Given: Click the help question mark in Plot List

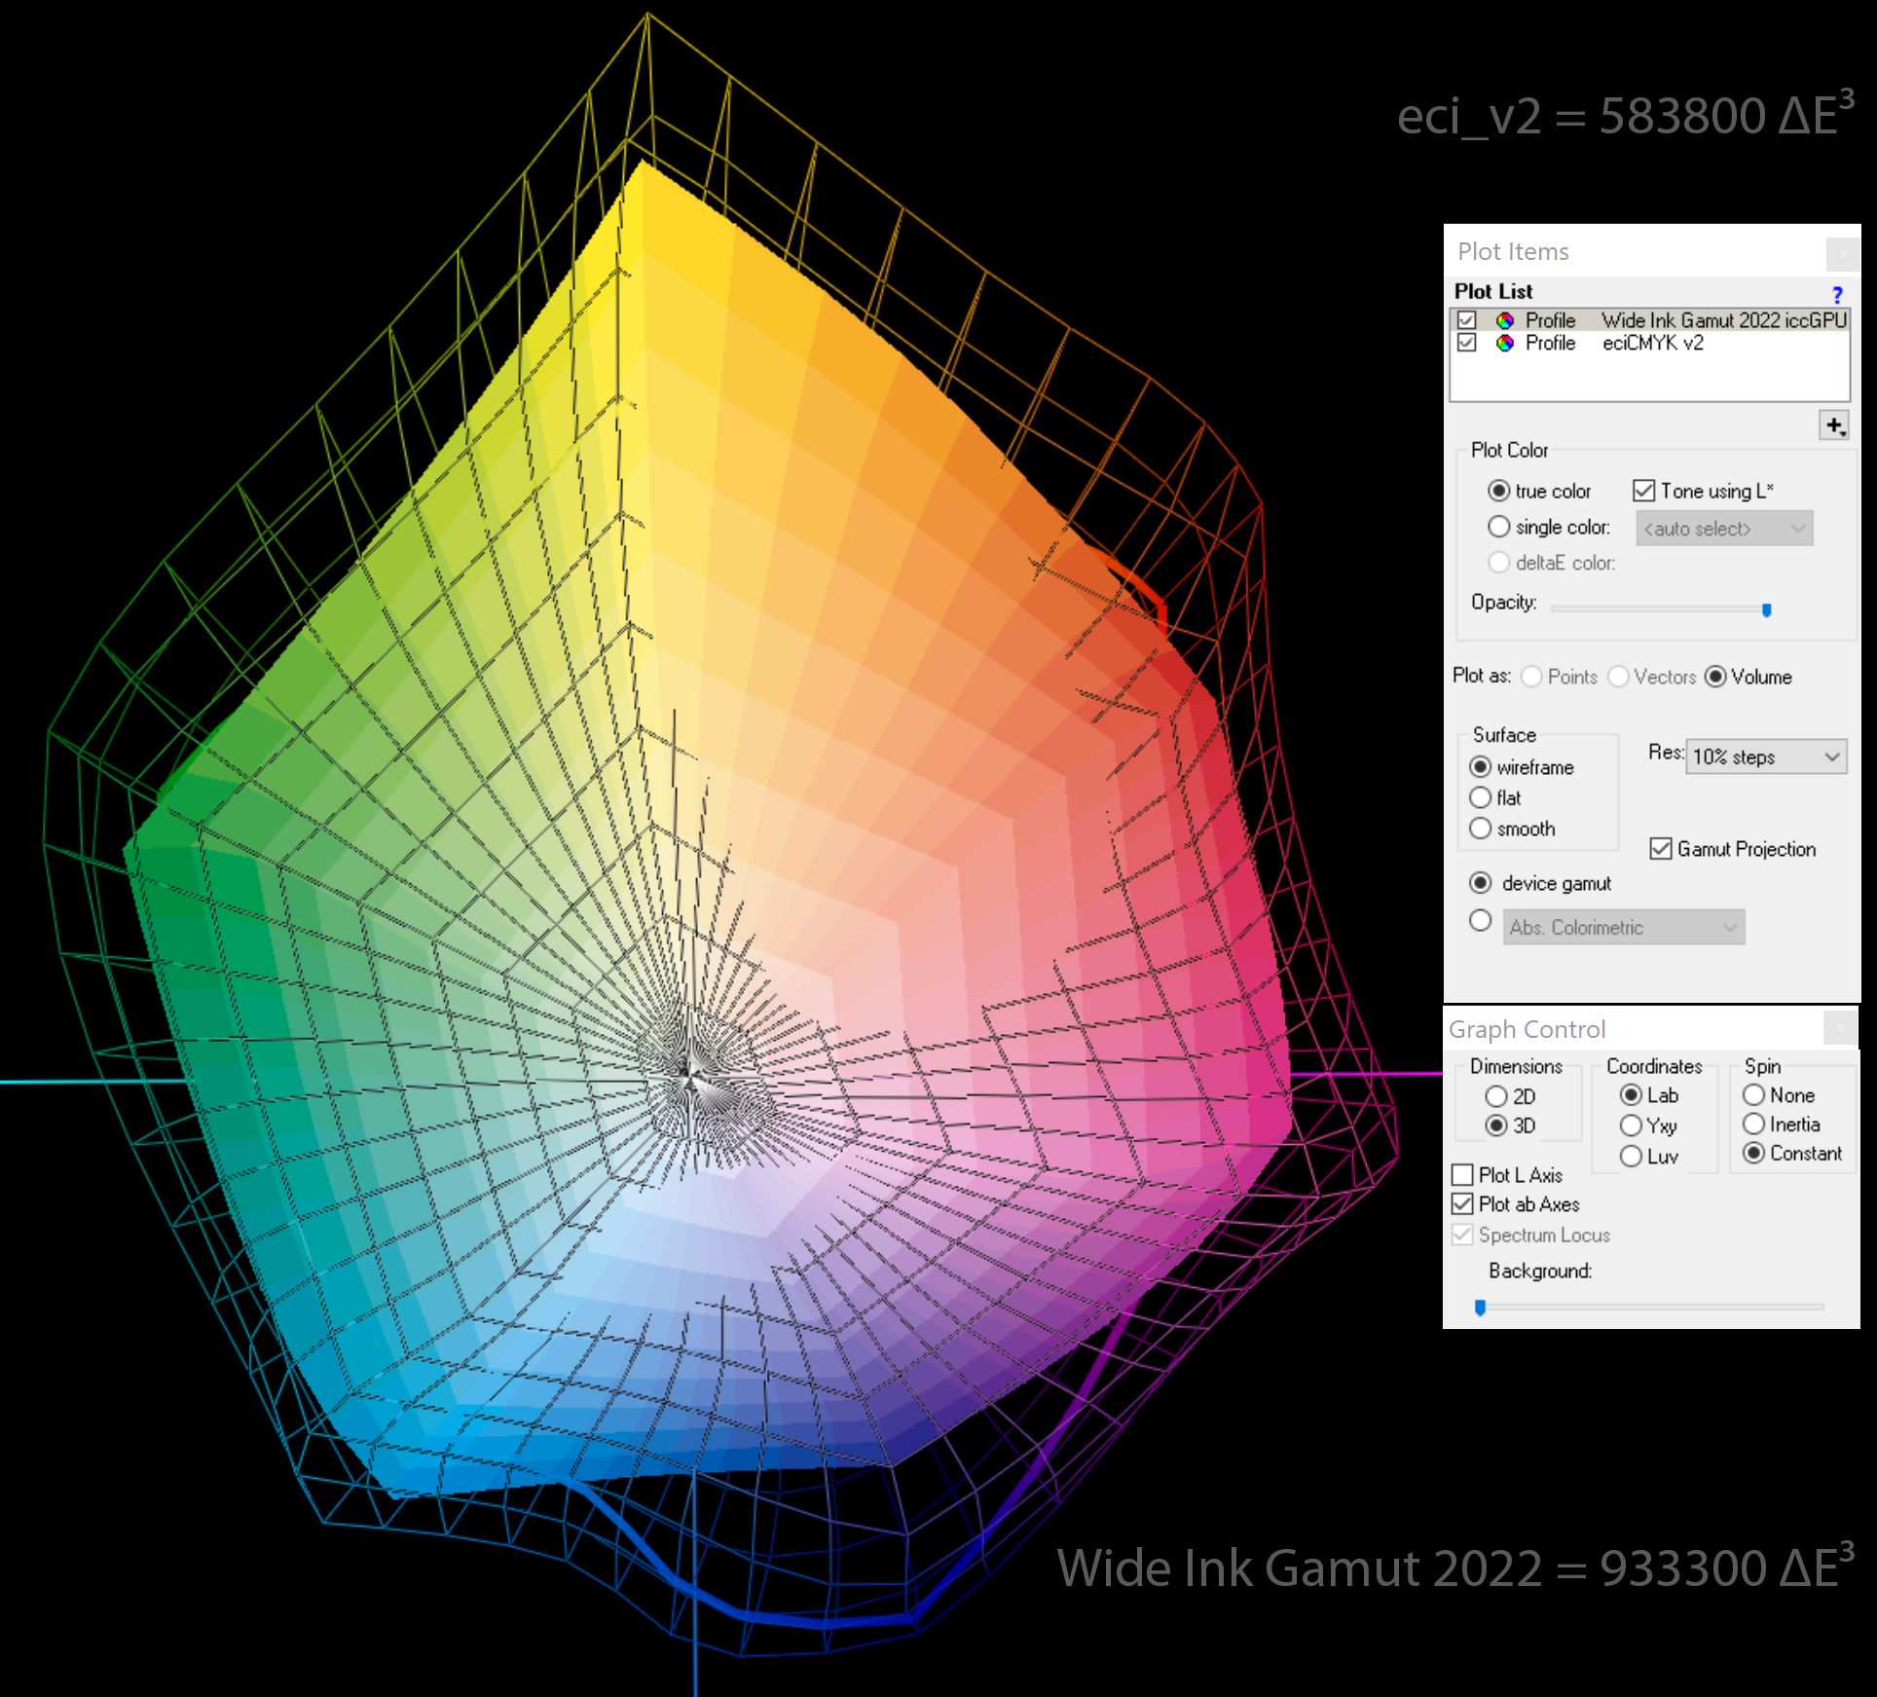Looking at the screenshot, I should (1836, 294).
